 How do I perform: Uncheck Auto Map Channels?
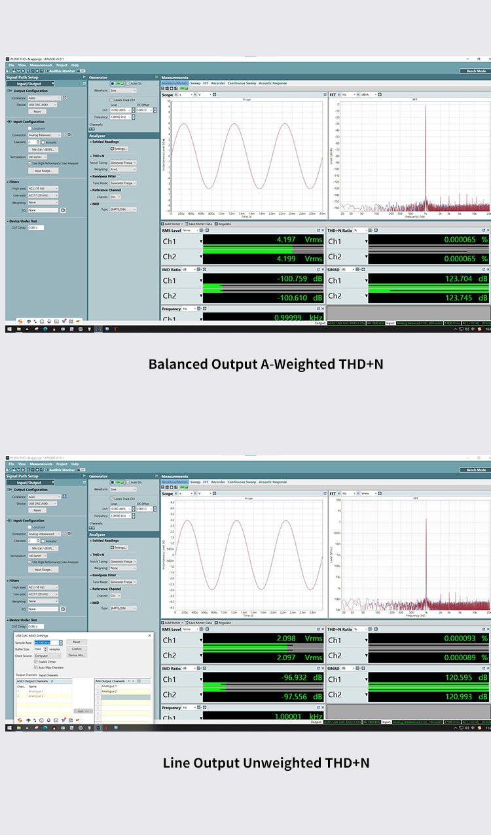[35, 667]
